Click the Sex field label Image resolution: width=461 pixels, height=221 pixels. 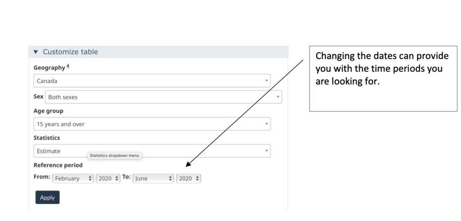point(38,97)
